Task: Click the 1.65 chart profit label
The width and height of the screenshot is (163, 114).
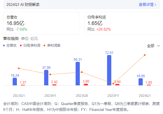Action: pyautogui.click(x=149, y=83)
